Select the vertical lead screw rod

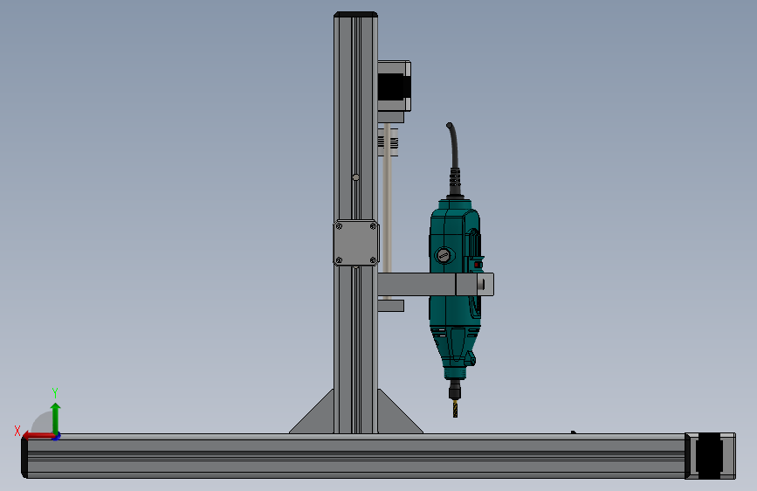(x=387, y=212)
